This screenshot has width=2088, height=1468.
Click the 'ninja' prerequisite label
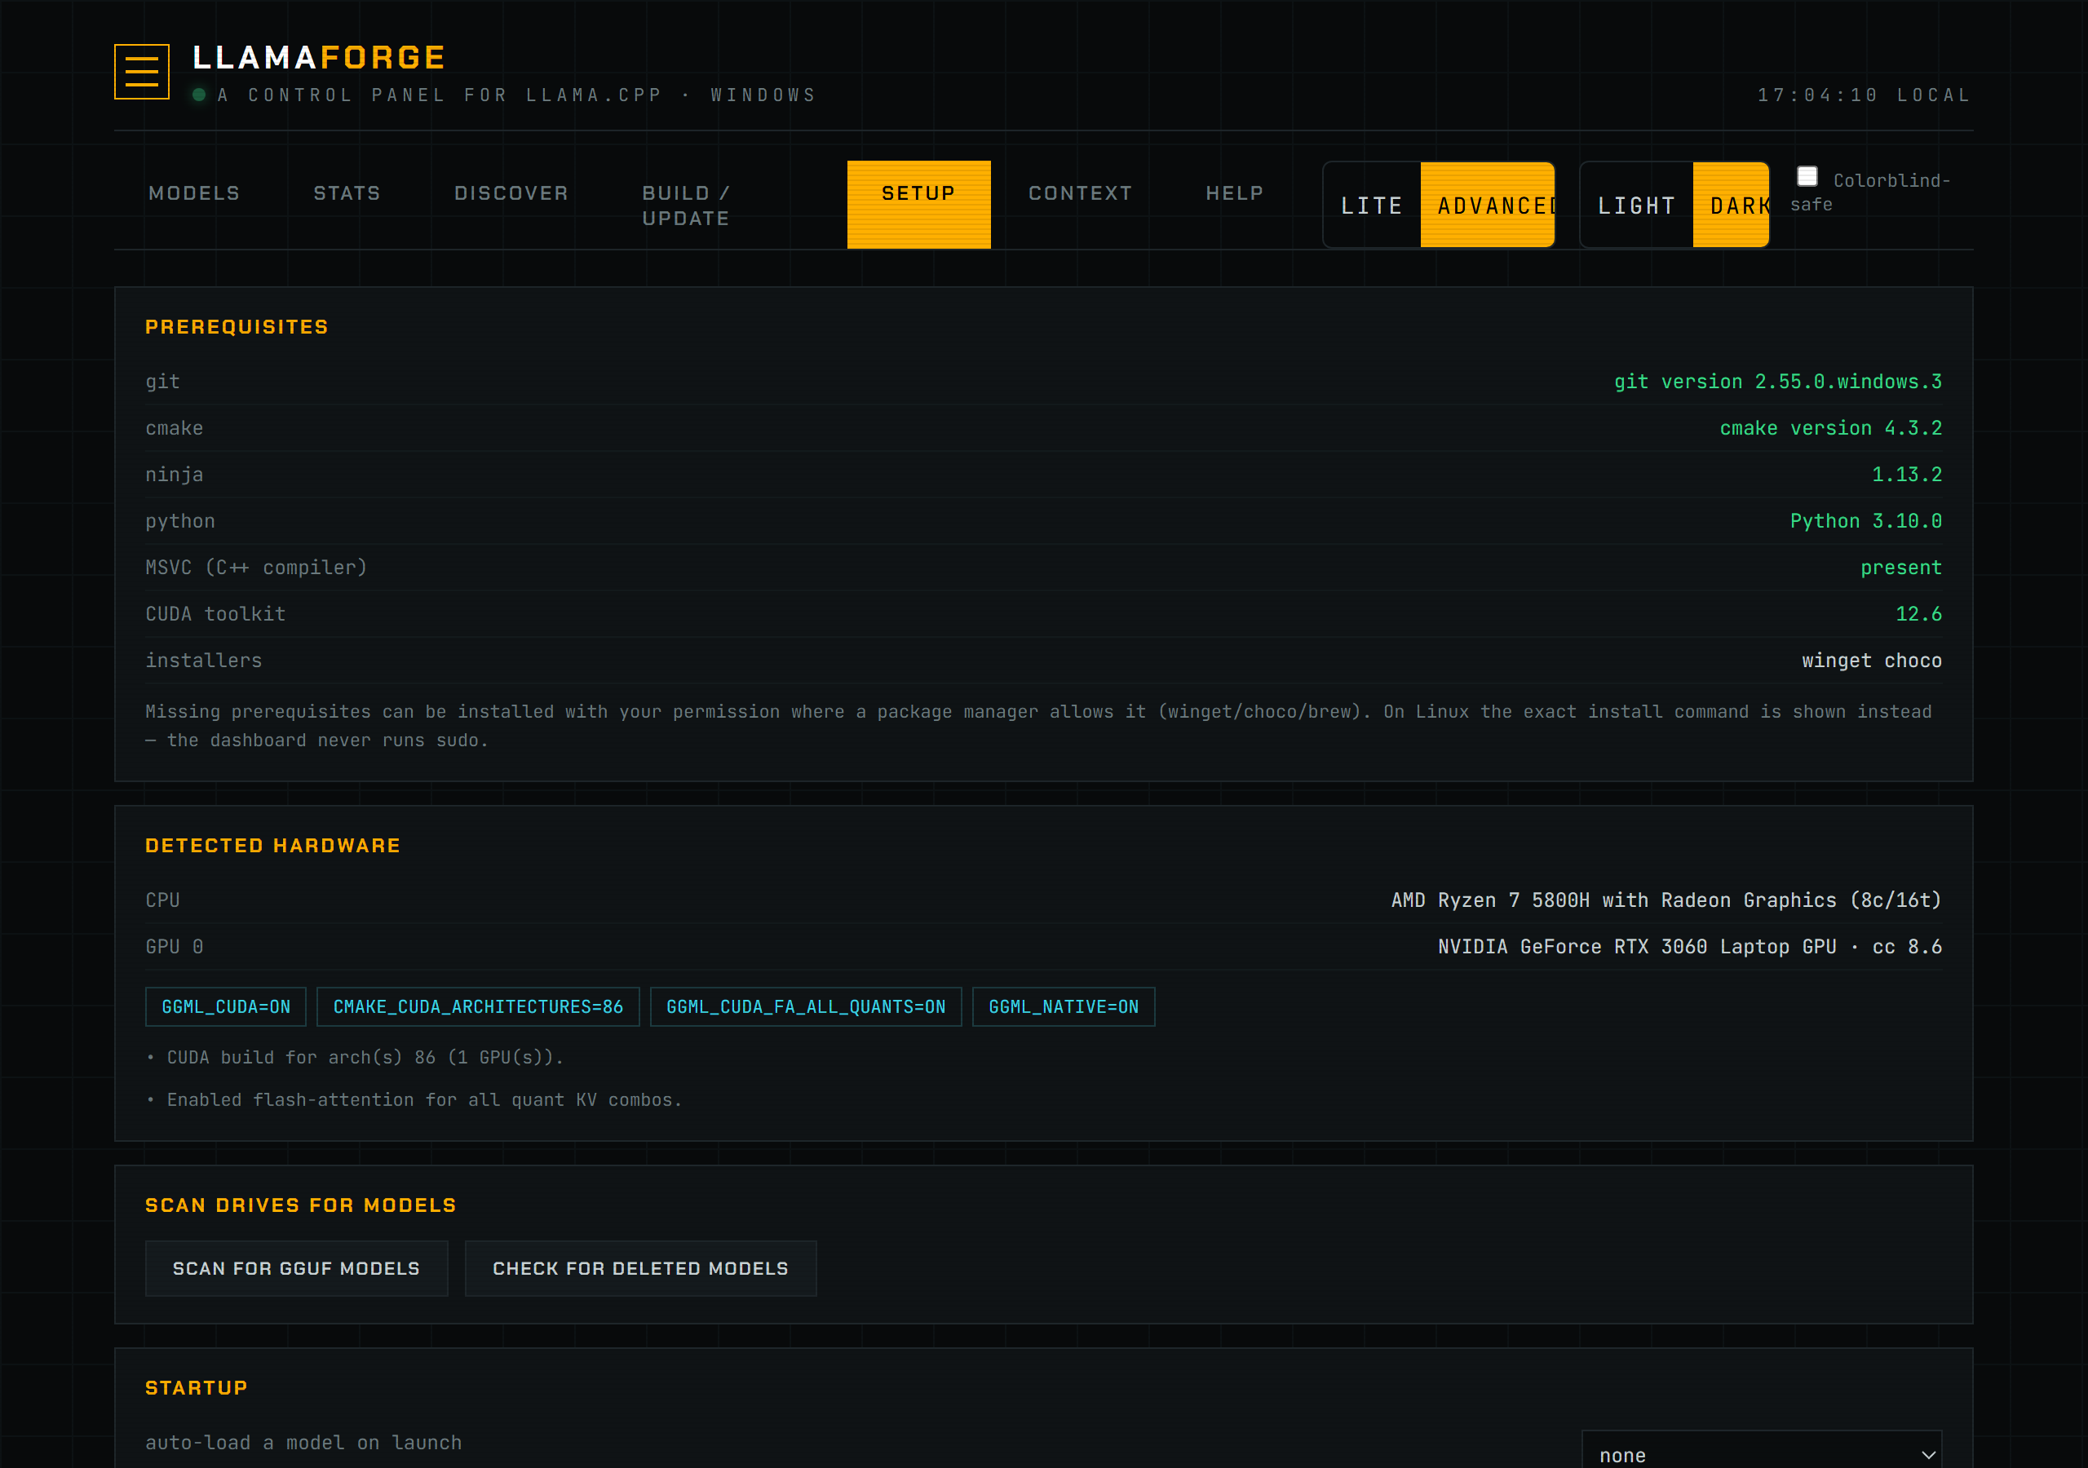point(175,475)
